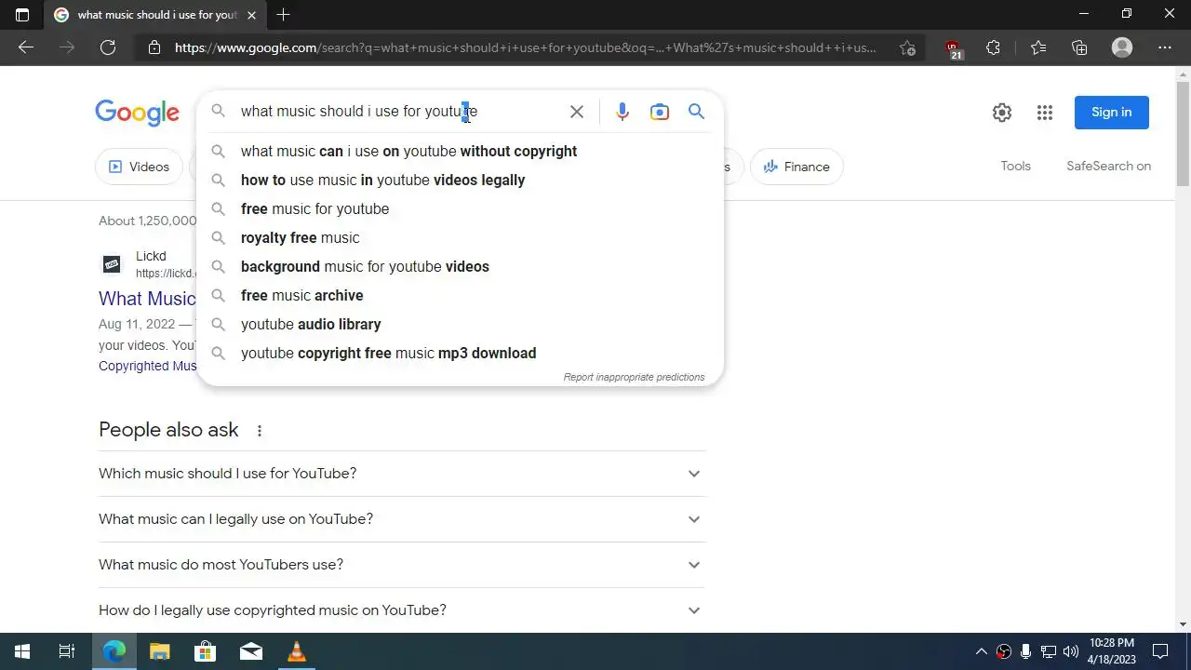
Task: Clear the search box with X icon
Action: [x=577, y=112]
